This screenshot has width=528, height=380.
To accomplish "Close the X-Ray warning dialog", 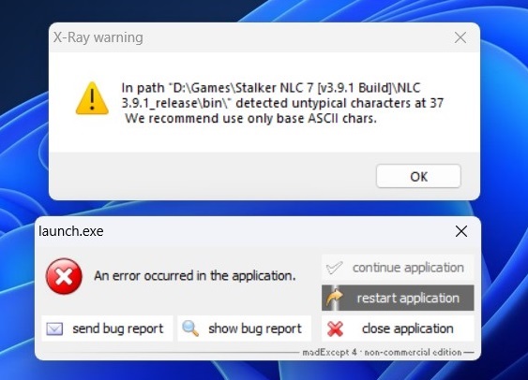I will [x=460, y=37].
